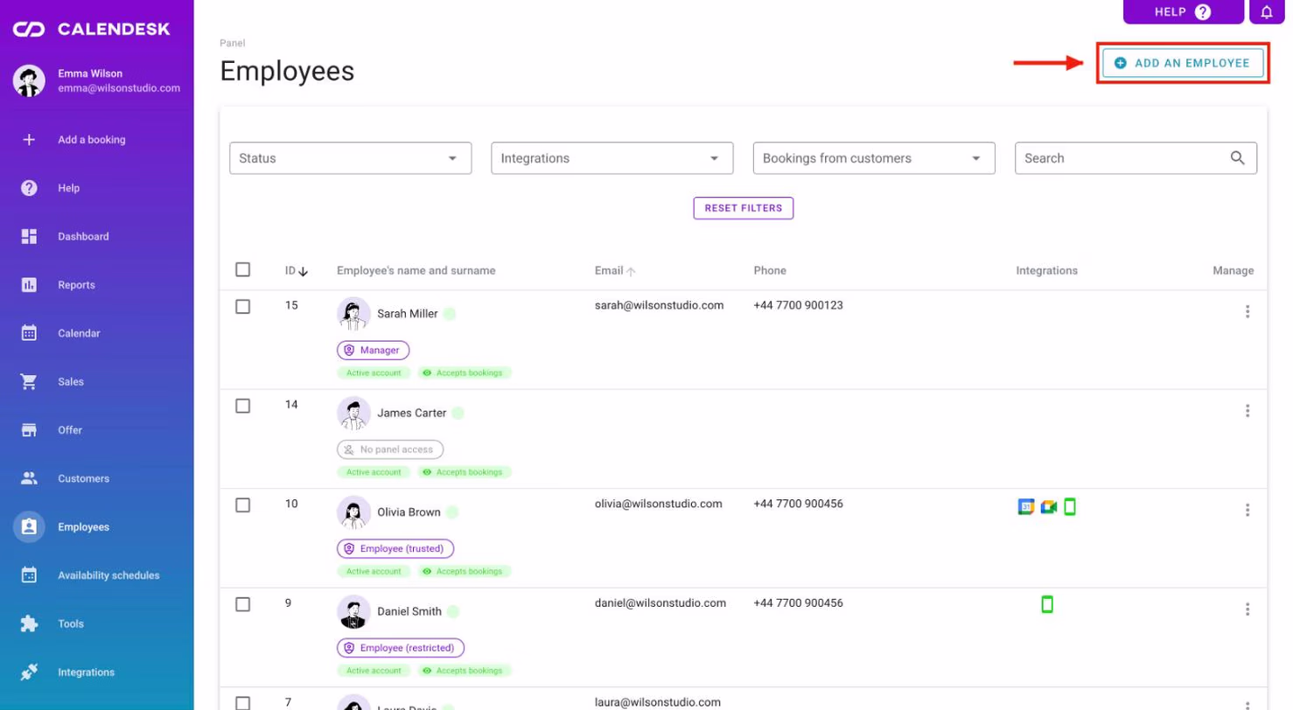Click James Carter's No panel access badge

click(x=390, y=449)
